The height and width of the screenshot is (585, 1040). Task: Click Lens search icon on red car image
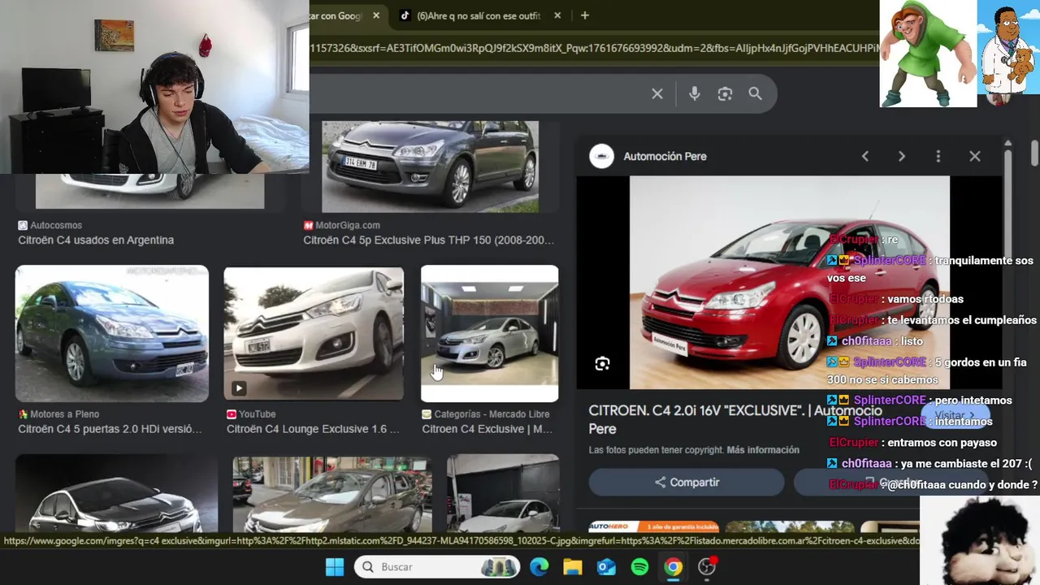point(602,364)
